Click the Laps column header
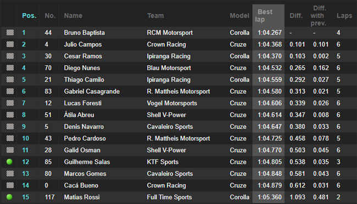 344,16
